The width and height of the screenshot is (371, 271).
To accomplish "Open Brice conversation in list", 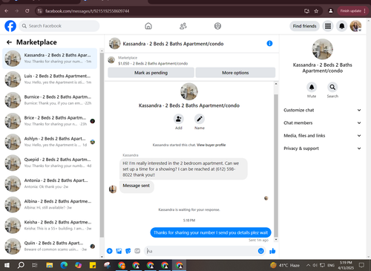I will [x=50, y=121].
